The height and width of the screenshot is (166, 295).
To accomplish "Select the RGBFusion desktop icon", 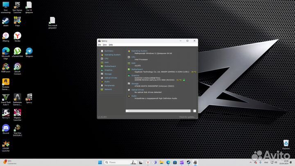I will 6,68.
